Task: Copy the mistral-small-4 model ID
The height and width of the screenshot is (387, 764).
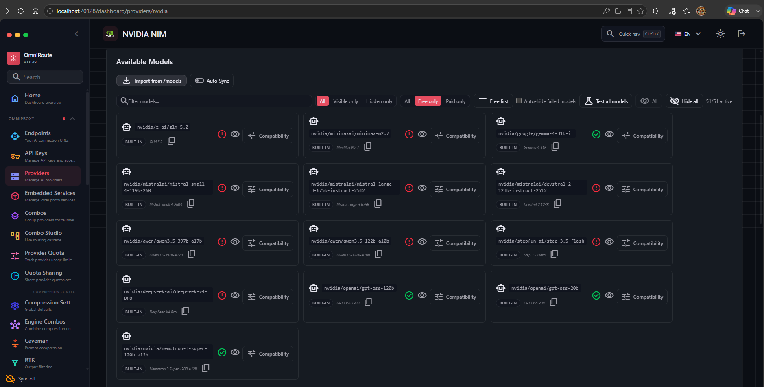Action: point(191,203)
